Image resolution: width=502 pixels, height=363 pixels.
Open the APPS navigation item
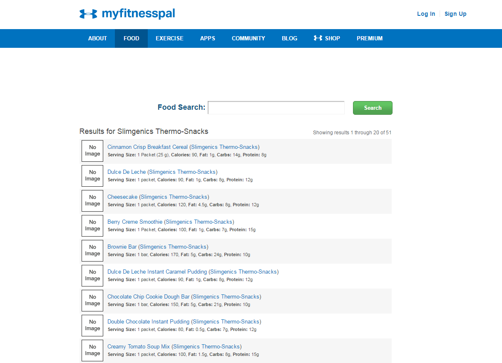(x=207, y=38)
